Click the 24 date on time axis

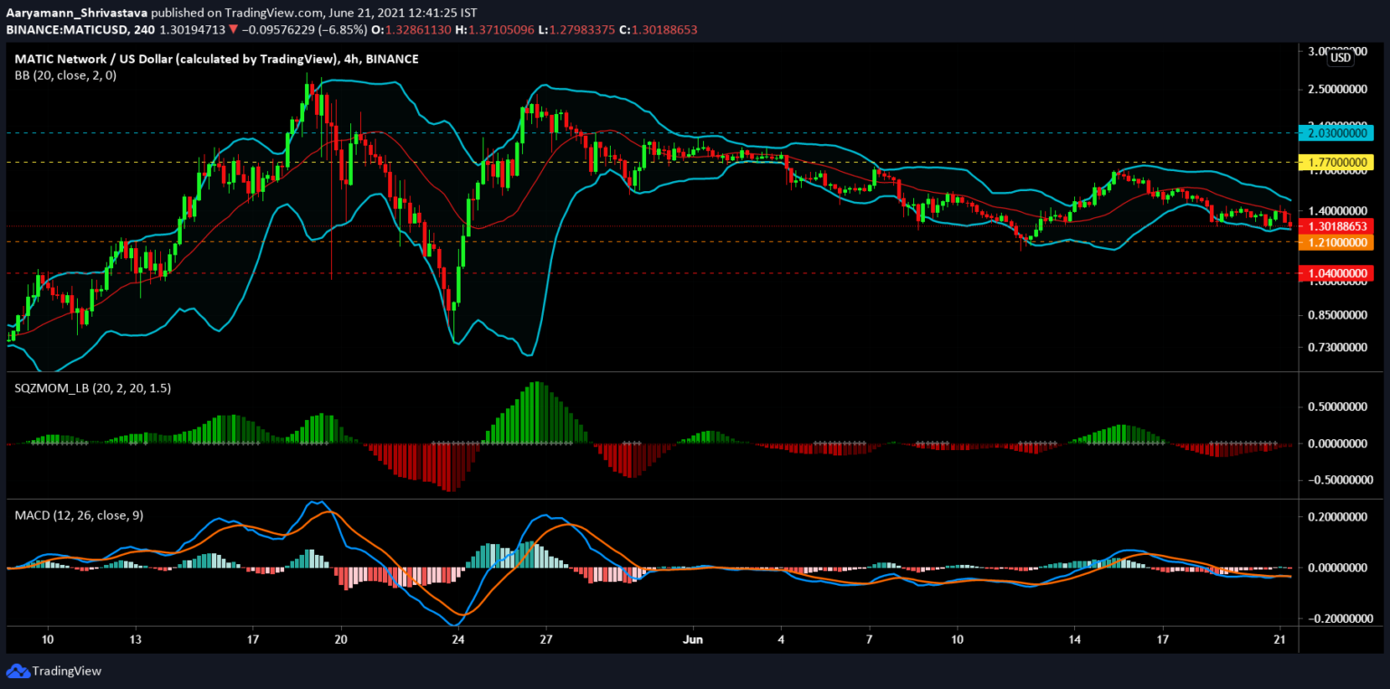459,638
